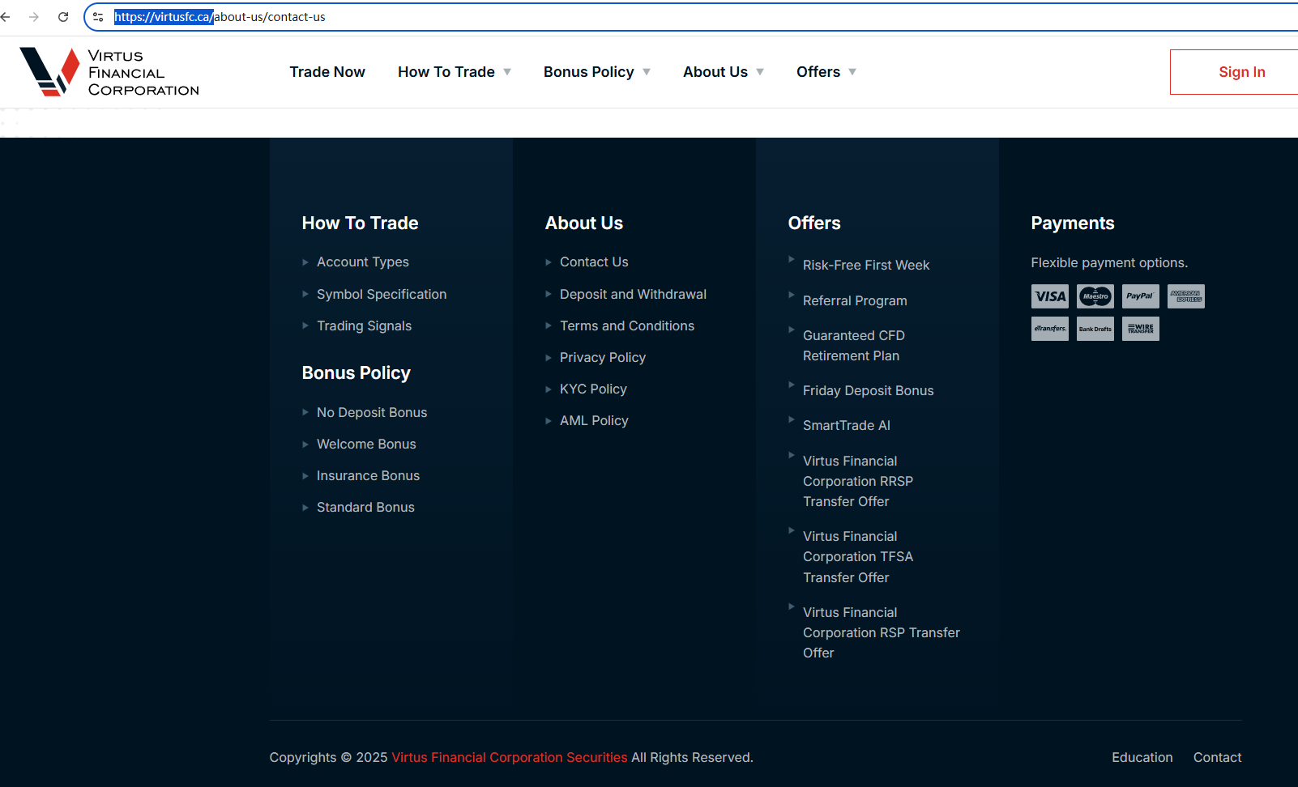This screenshot has width=1298, height=787.
Task: Click the Wire Transfer payment icon
Action: click(x=1141, y=329)
